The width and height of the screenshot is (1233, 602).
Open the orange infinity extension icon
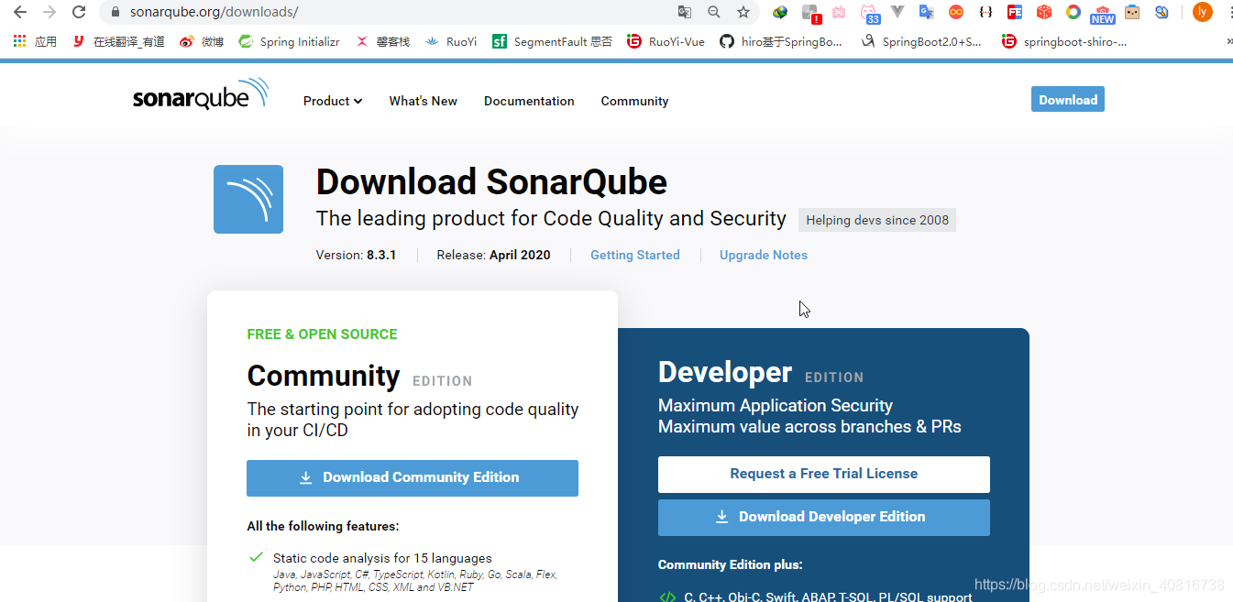(956, 12)
